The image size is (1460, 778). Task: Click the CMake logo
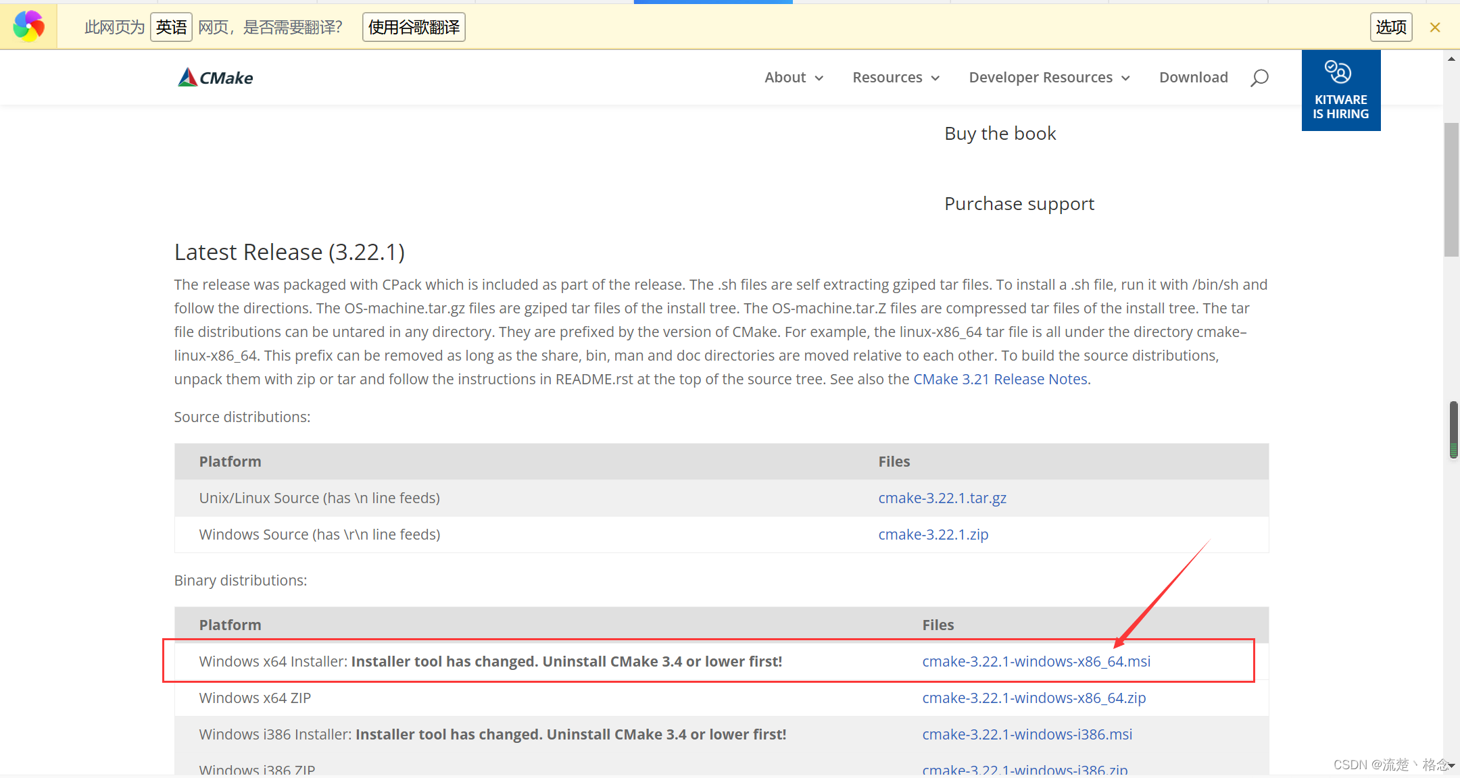[x=215, y=78]
